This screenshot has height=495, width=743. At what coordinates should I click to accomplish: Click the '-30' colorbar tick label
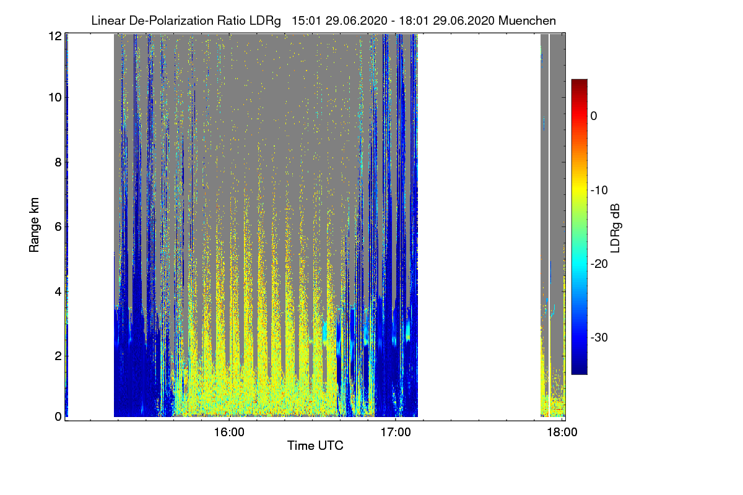pos(599,338)
